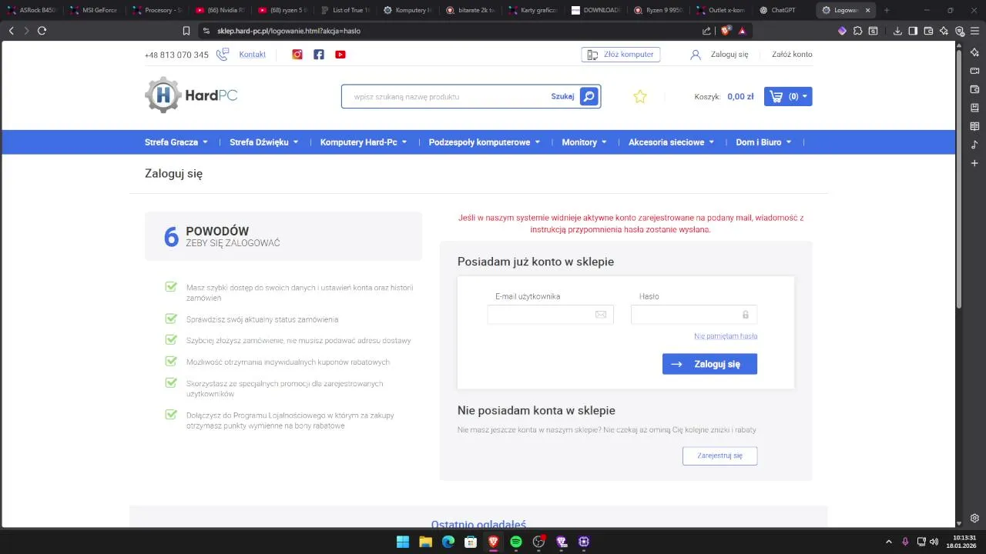
Task: Expand Strefa Gracza menu
Action: tap(176, 142)
